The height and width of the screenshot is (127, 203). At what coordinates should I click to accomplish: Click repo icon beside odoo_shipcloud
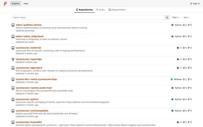point(13,37)
